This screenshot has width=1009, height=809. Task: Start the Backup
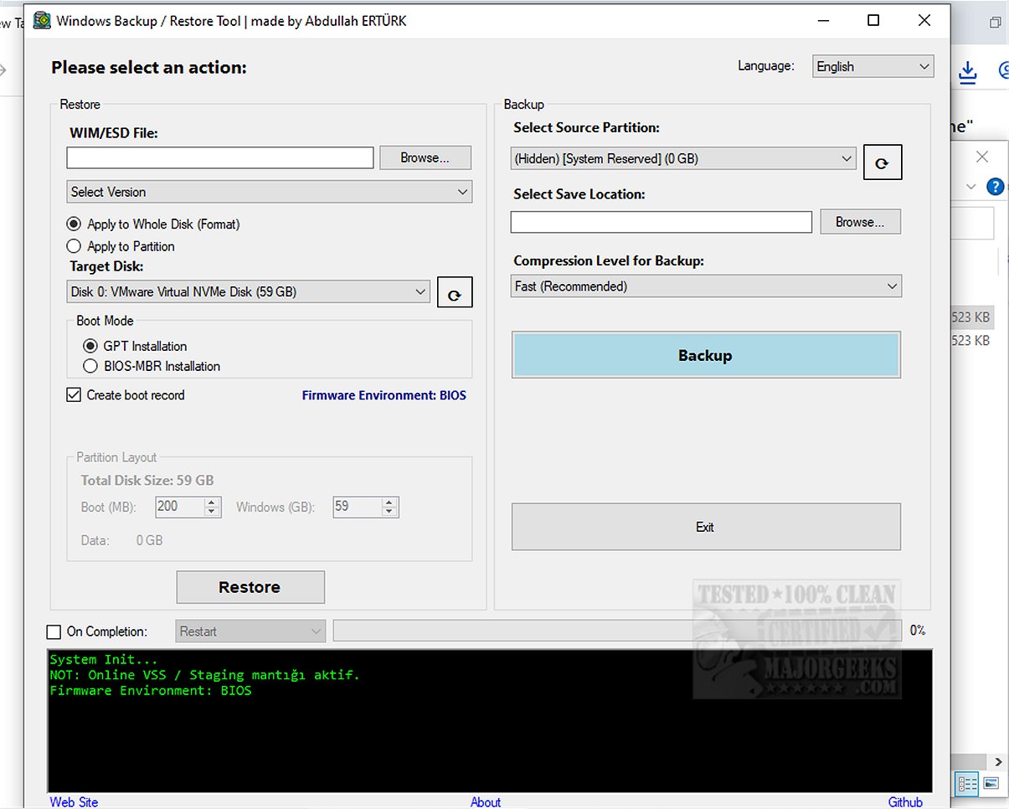(706, 355)
